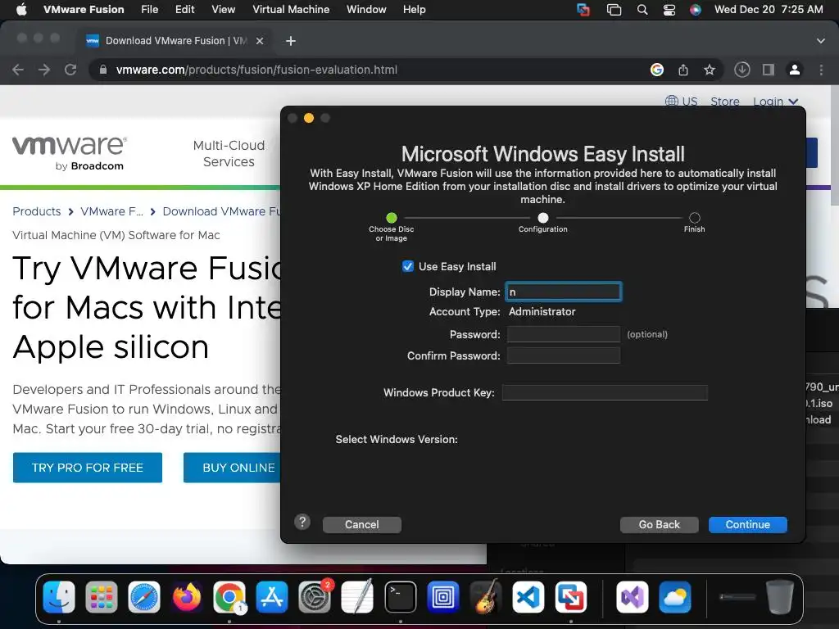This screenshot has height=629, width=839.
Task: Open Launchpad in the dock
Action: point(101,597)
